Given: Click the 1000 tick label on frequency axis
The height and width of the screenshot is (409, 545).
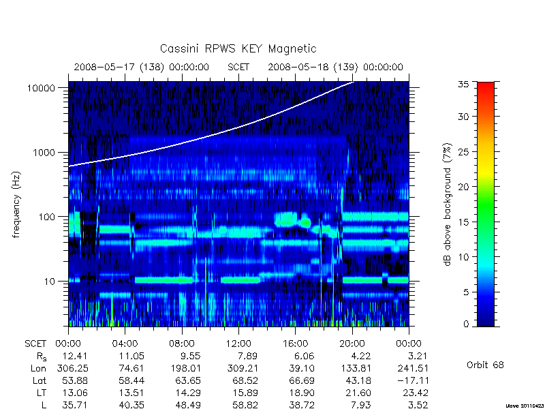Looking at the screenshot, I should [44, 153].
